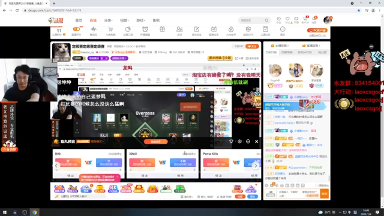This screenshot has height=216, width=384.
Task: Pick blue 负 option in 胜负 card
Action: tap(109, 163)
